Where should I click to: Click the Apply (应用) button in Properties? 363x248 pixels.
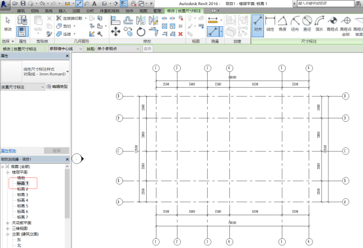(56, 151)
